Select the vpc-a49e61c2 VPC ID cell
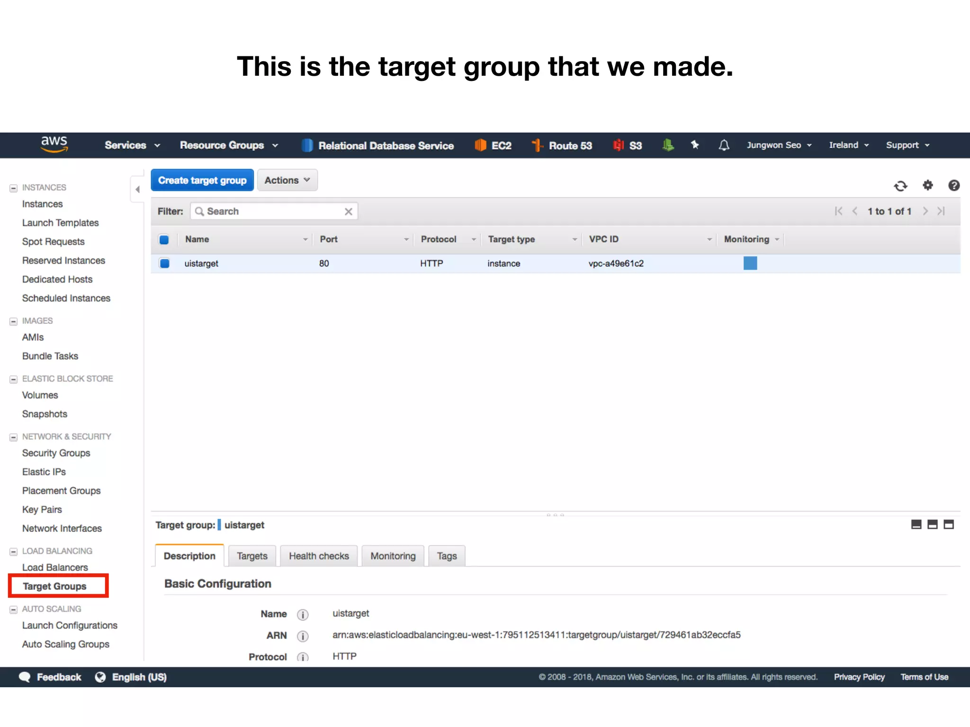The width and height of the screenshot is (970, 727). tap(616, 264)
